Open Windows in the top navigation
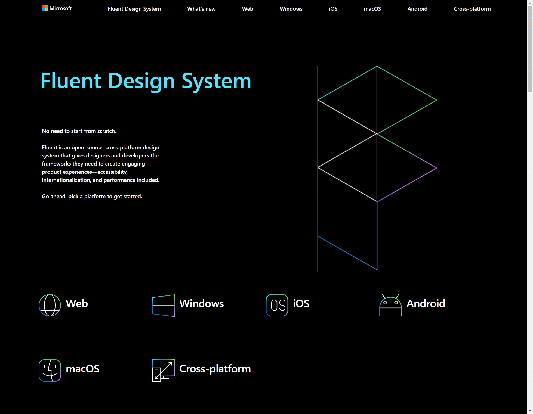 point(291,9)
